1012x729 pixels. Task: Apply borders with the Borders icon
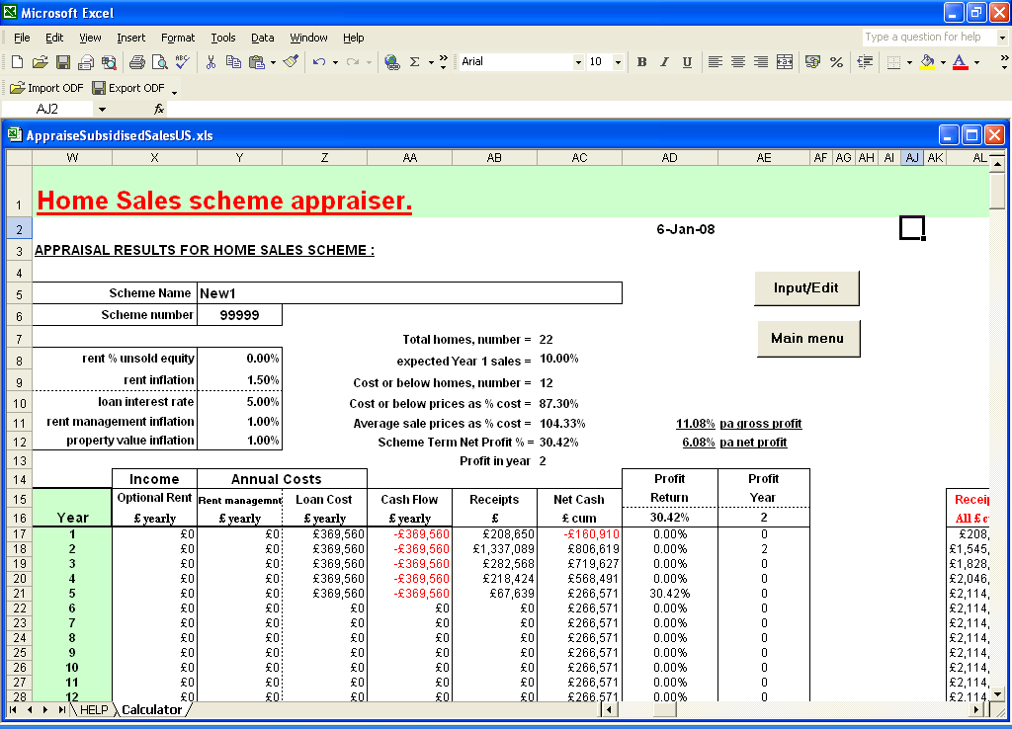pos(893,62)
